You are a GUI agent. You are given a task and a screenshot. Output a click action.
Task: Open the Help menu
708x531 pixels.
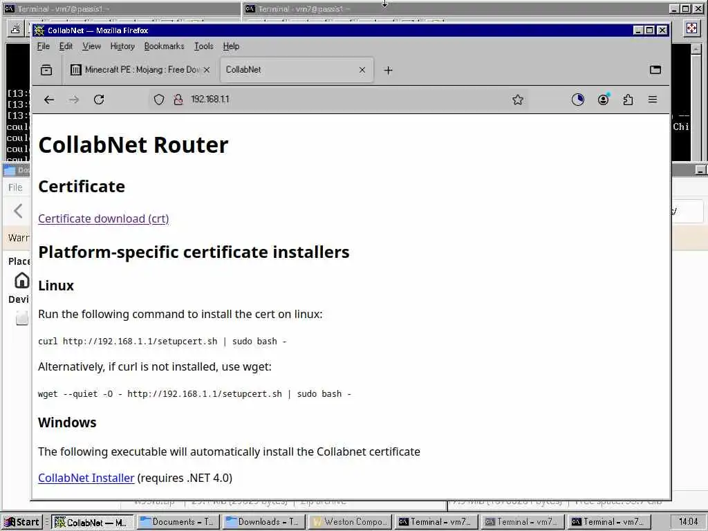(x=231, y=46)
